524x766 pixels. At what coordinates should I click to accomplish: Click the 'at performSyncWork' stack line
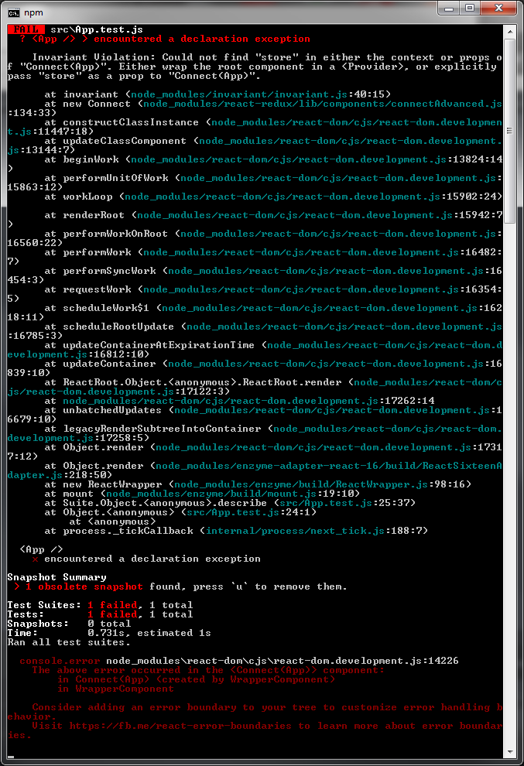(255, 275)
